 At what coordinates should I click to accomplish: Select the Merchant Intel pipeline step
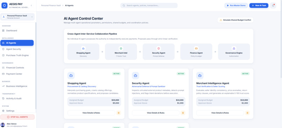[x=121, y=52]
